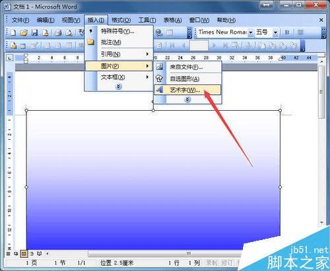Open the 编辑(E) menu
The width and height of the screenshot is (330, 271).
46,20
